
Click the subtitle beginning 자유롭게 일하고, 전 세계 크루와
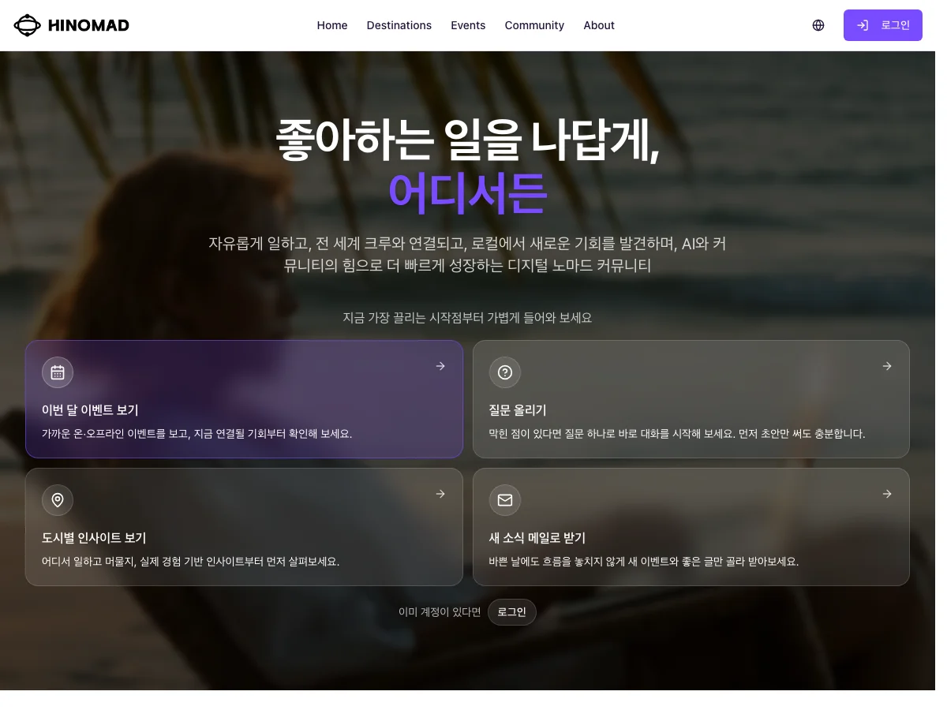[467, 254]
